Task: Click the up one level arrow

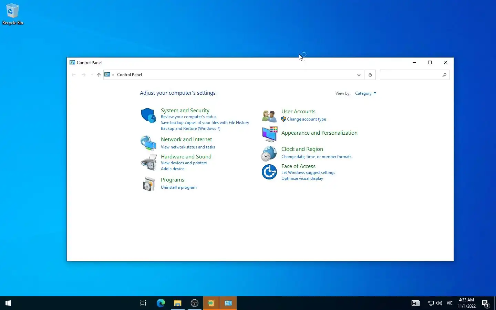Action: click(x=99, y=75)
